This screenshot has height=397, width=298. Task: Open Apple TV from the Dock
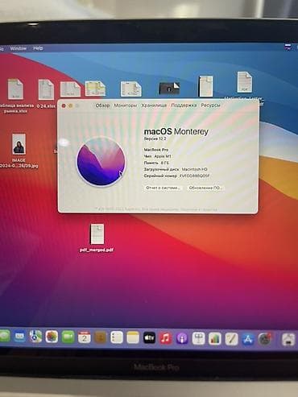click(x=149, y=338)
